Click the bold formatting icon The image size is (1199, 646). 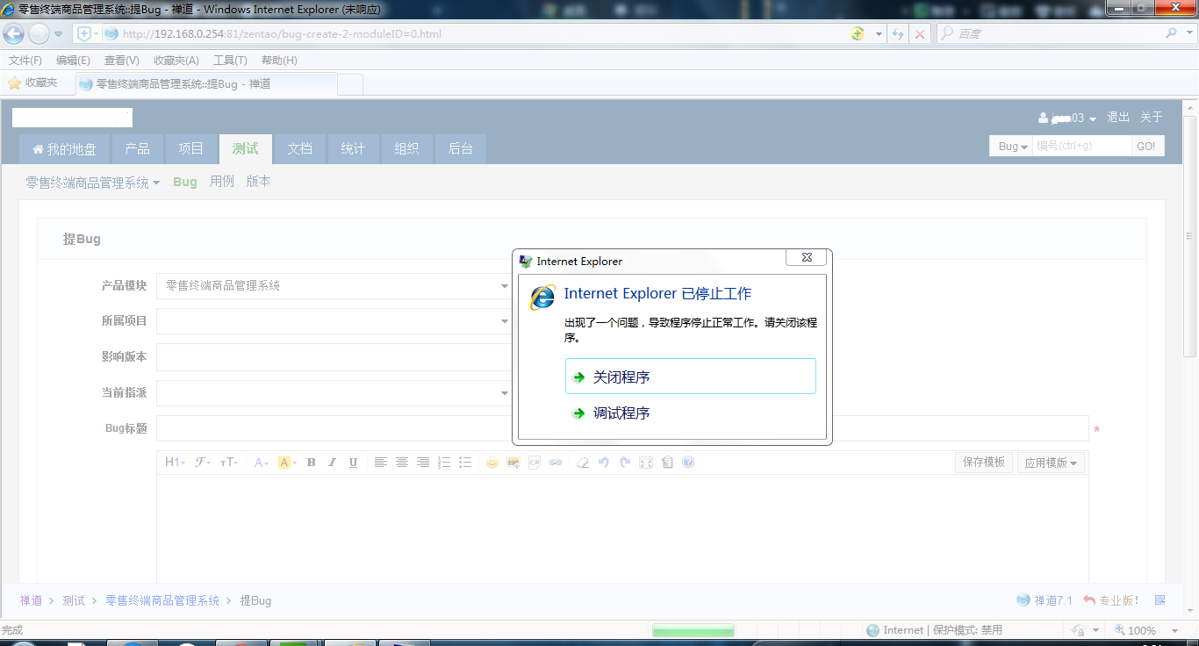pyautogui.click(x=311, y=463)
